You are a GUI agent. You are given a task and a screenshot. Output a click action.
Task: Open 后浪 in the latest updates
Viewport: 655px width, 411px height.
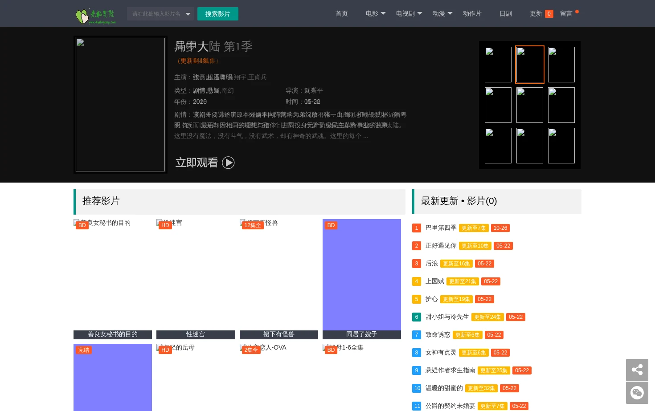click(432, 263)
